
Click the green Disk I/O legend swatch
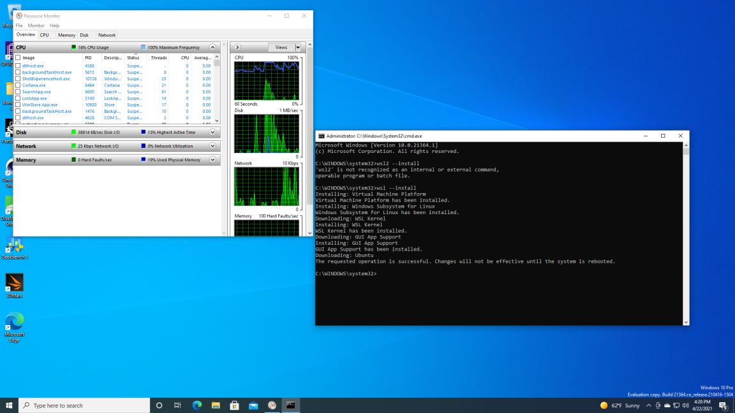coord(73,133)
